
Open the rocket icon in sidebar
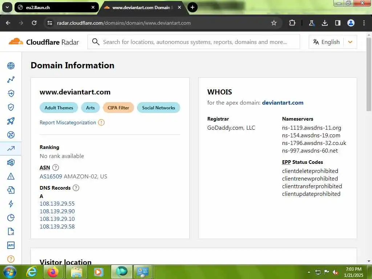[x=11, y=121]
